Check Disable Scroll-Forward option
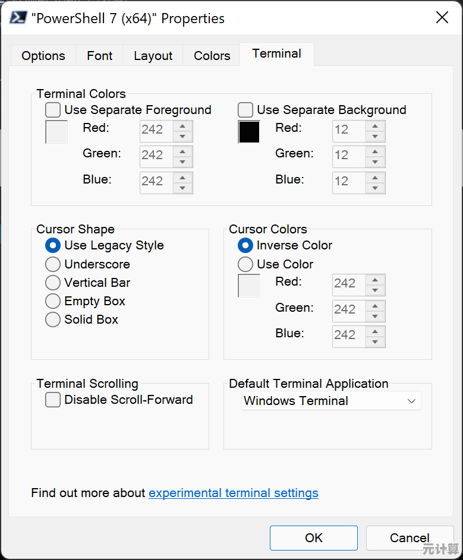Viewport: 463px width, 560px height. click(x=53, y=400)
